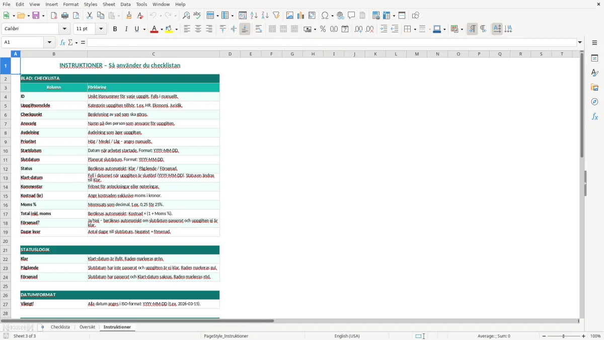Toggle AutoFilter
The height and width of the screenshot is (340, 604).
276,16
